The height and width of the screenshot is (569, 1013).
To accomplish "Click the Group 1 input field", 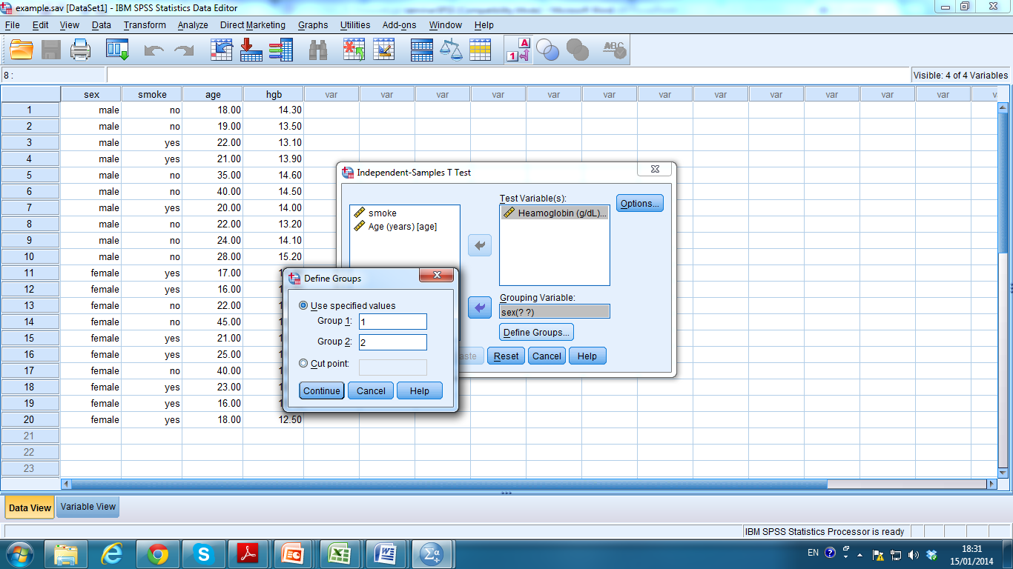I will coord(392,322).
